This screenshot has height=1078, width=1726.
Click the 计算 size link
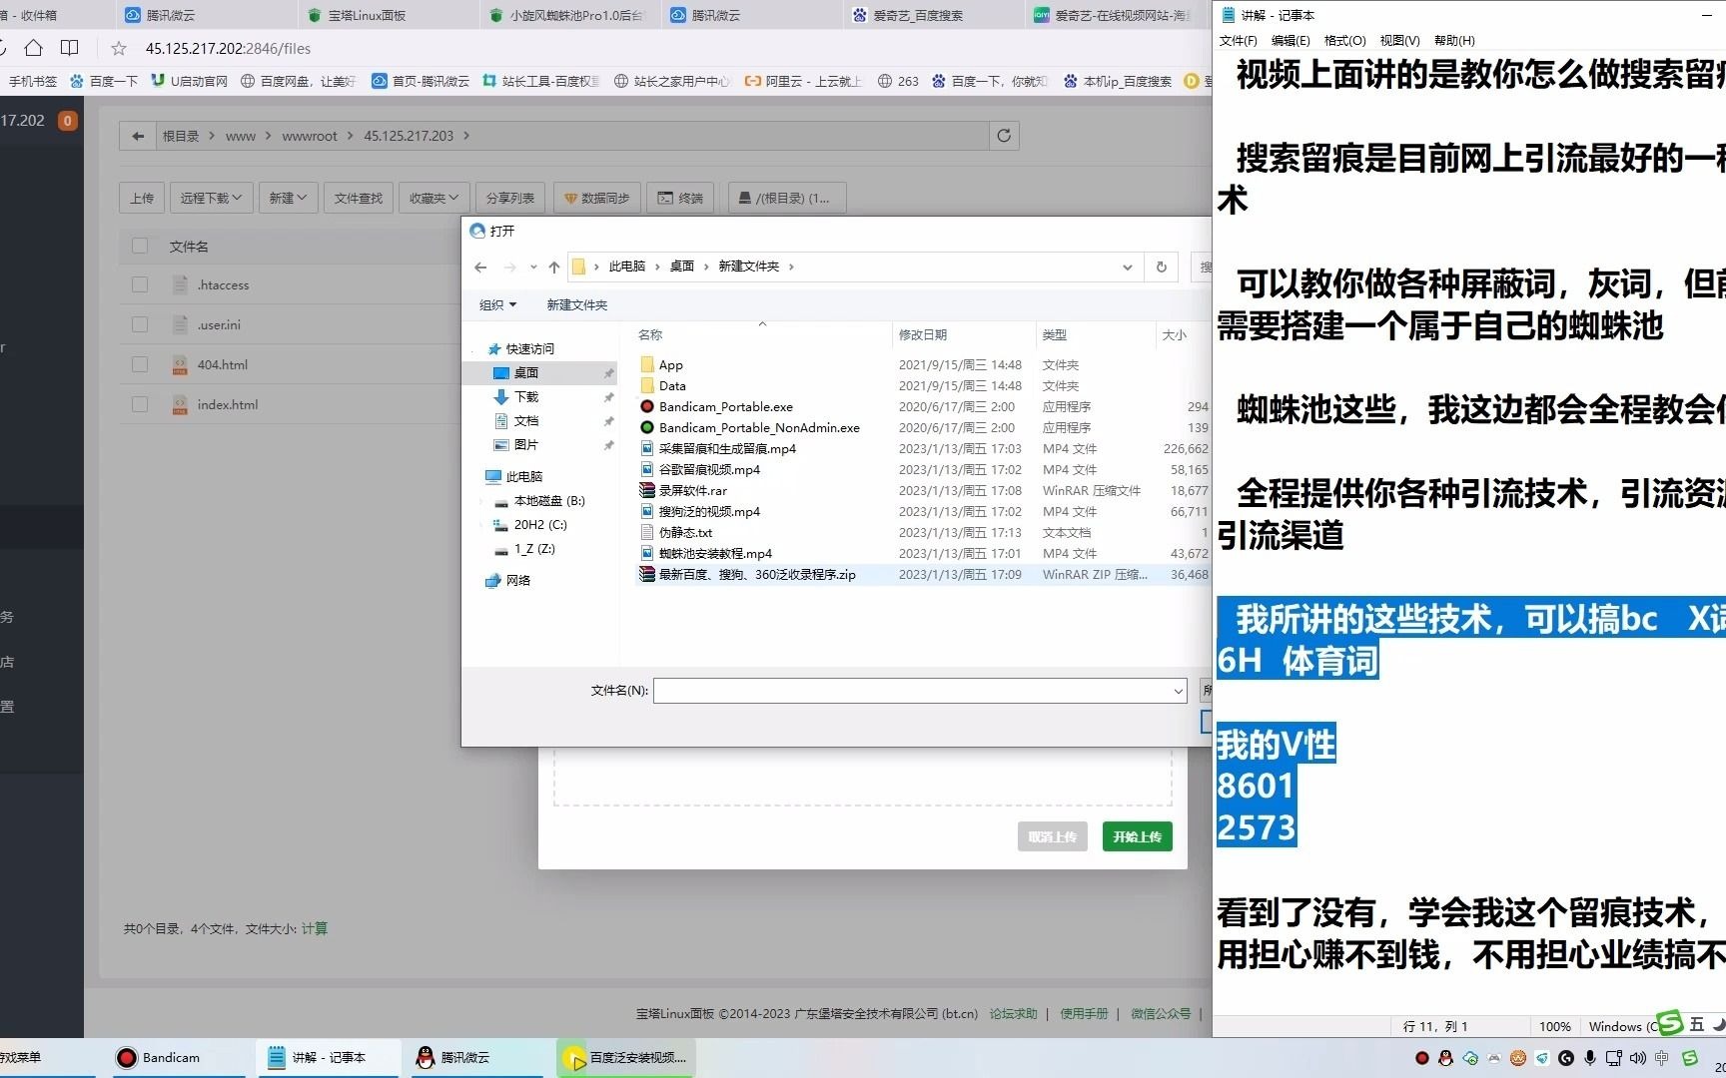[315, 928]
